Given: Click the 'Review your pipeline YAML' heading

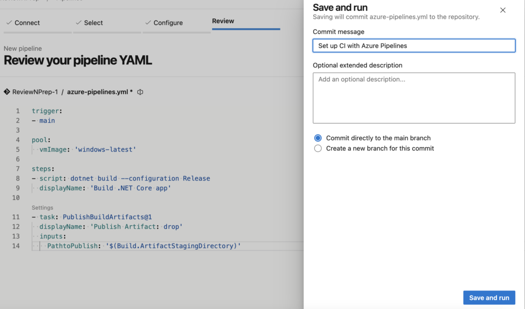Looking at the screenshot, I should point(78,60).
